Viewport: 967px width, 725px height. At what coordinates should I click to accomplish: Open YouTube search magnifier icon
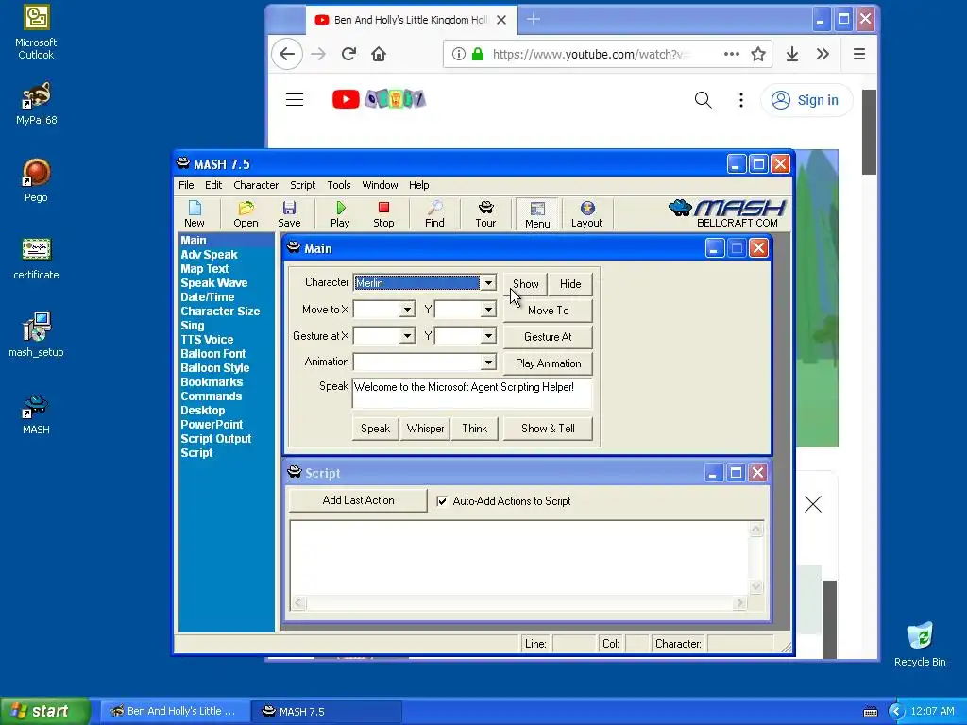click(703, 100)
